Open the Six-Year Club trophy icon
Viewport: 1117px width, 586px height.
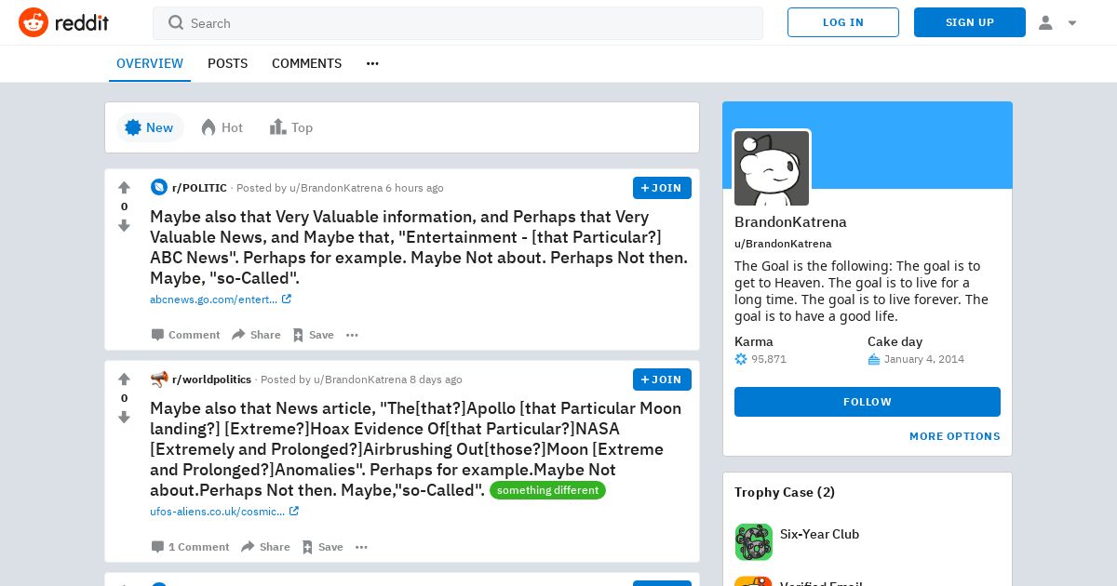pos(754,542)
